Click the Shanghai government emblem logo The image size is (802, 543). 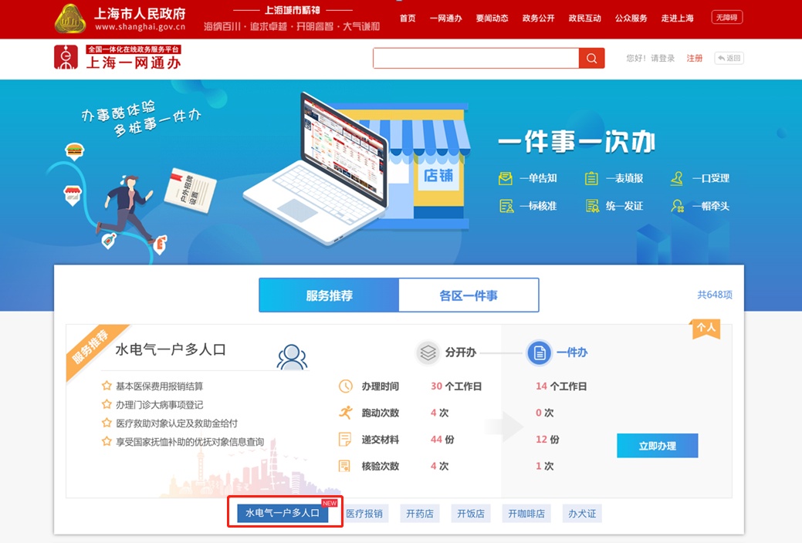[70, 19]
